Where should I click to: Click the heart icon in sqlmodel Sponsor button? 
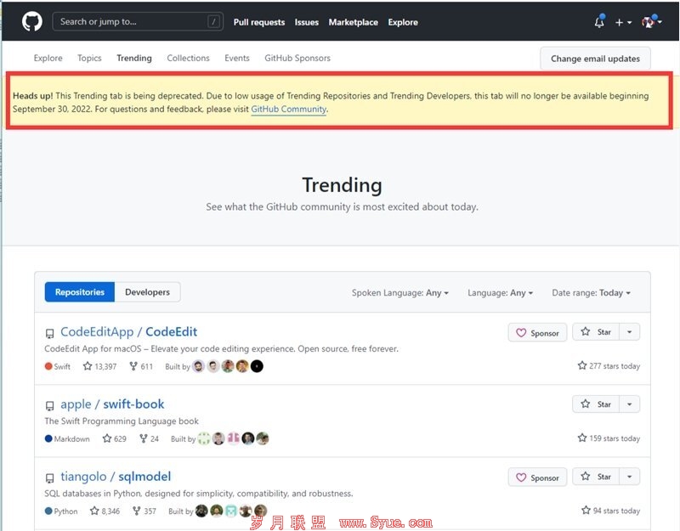pos(521,477)
